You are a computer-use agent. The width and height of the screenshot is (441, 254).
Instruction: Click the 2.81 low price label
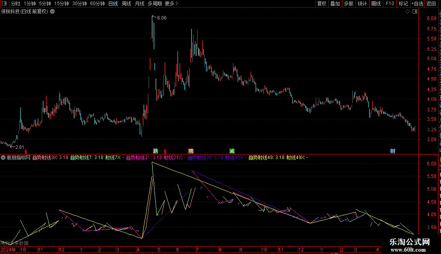coord(20,147)
